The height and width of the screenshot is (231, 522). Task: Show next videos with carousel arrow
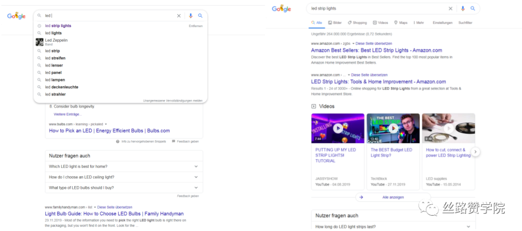(476, 152)
